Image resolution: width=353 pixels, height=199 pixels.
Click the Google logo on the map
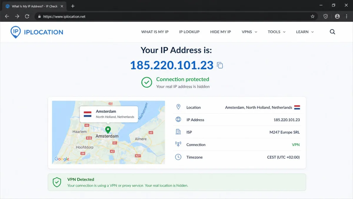(x=62, y=159)
